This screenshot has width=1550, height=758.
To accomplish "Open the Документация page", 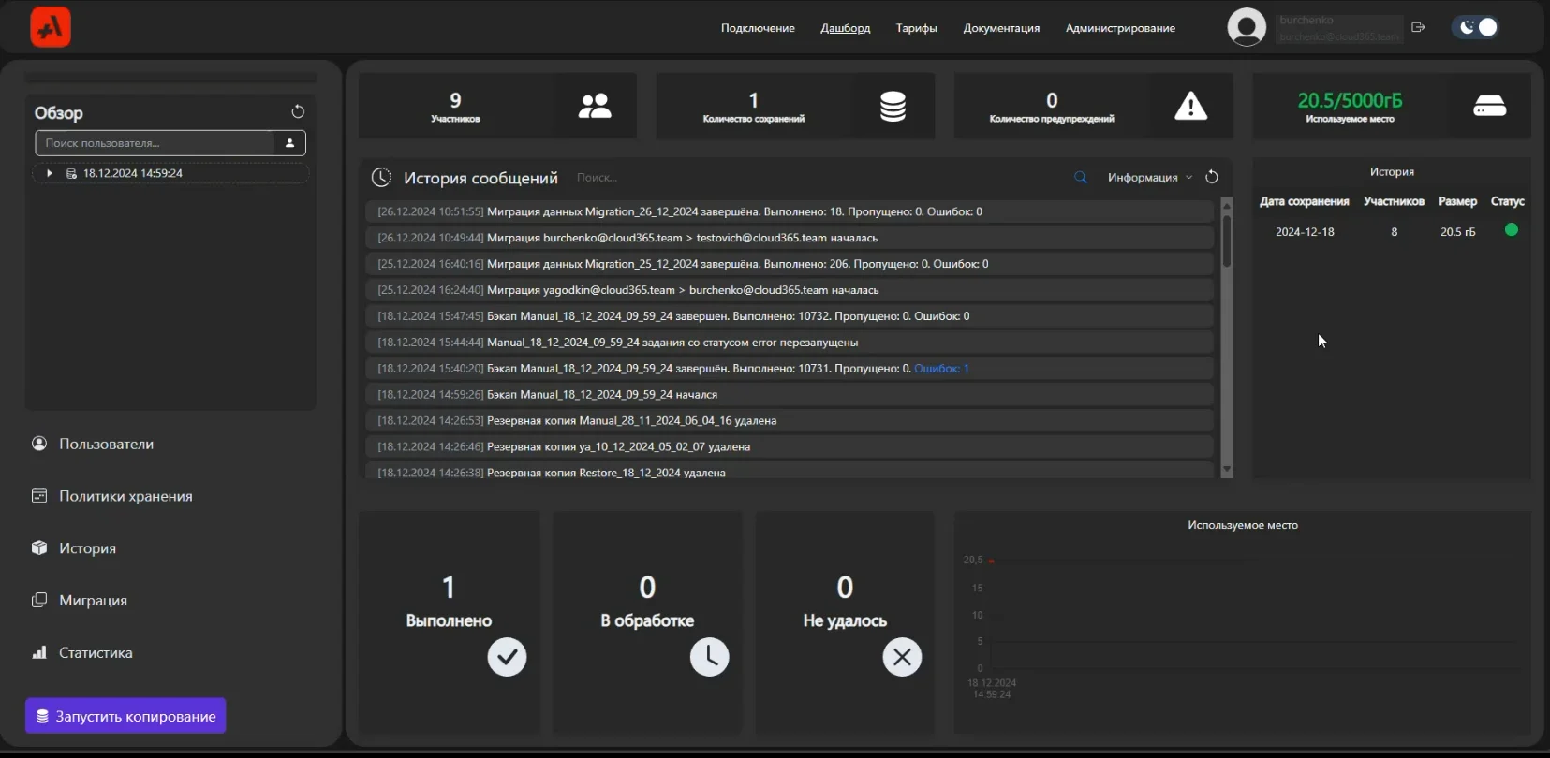I will [1001, 28].
